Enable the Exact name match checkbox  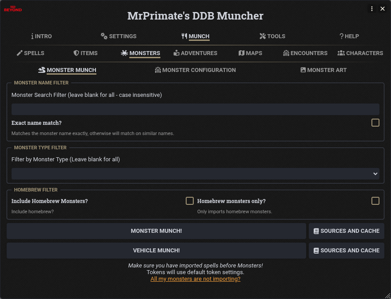click(x=375, y=123)
